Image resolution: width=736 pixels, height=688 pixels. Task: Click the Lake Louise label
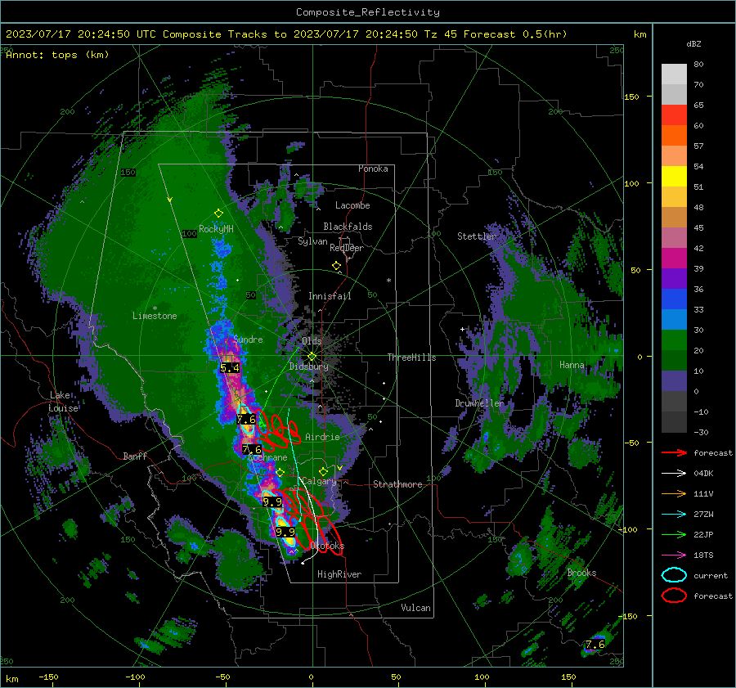point(64,402)
